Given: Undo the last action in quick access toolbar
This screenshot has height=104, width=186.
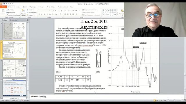Looking at the screenshot, I should click(7, 4).
